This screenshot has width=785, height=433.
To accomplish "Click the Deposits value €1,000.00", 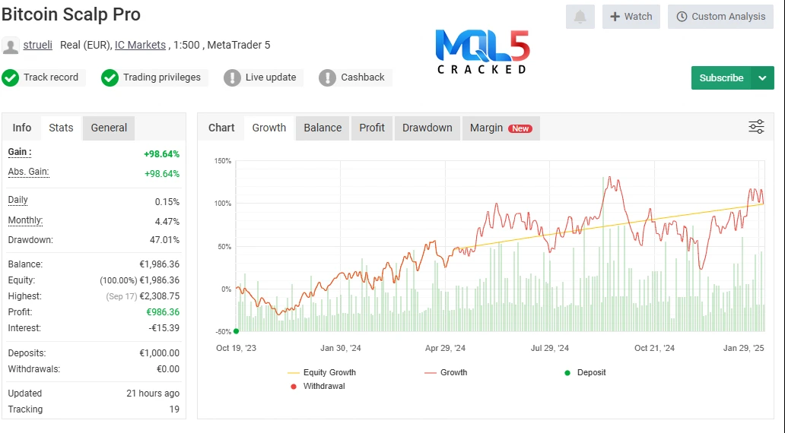I will coord(159,353).
